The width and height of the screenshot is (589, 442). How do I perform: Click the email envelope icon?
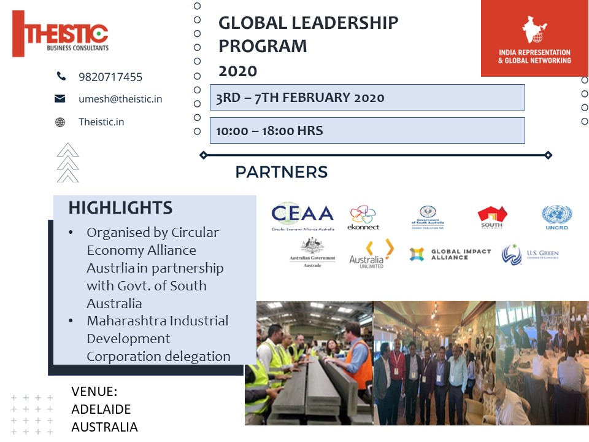tap(60, 99)
